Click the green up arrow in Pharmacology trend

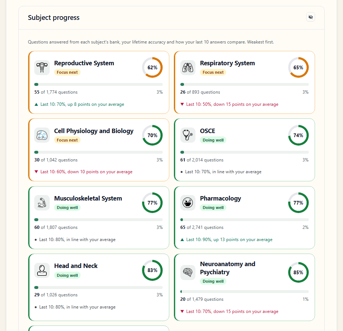[x=182, y=240]
